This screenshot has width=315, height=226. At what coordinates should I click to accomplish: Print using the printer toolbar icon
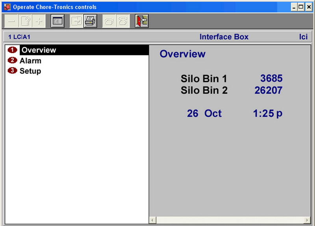click(90, 21)
